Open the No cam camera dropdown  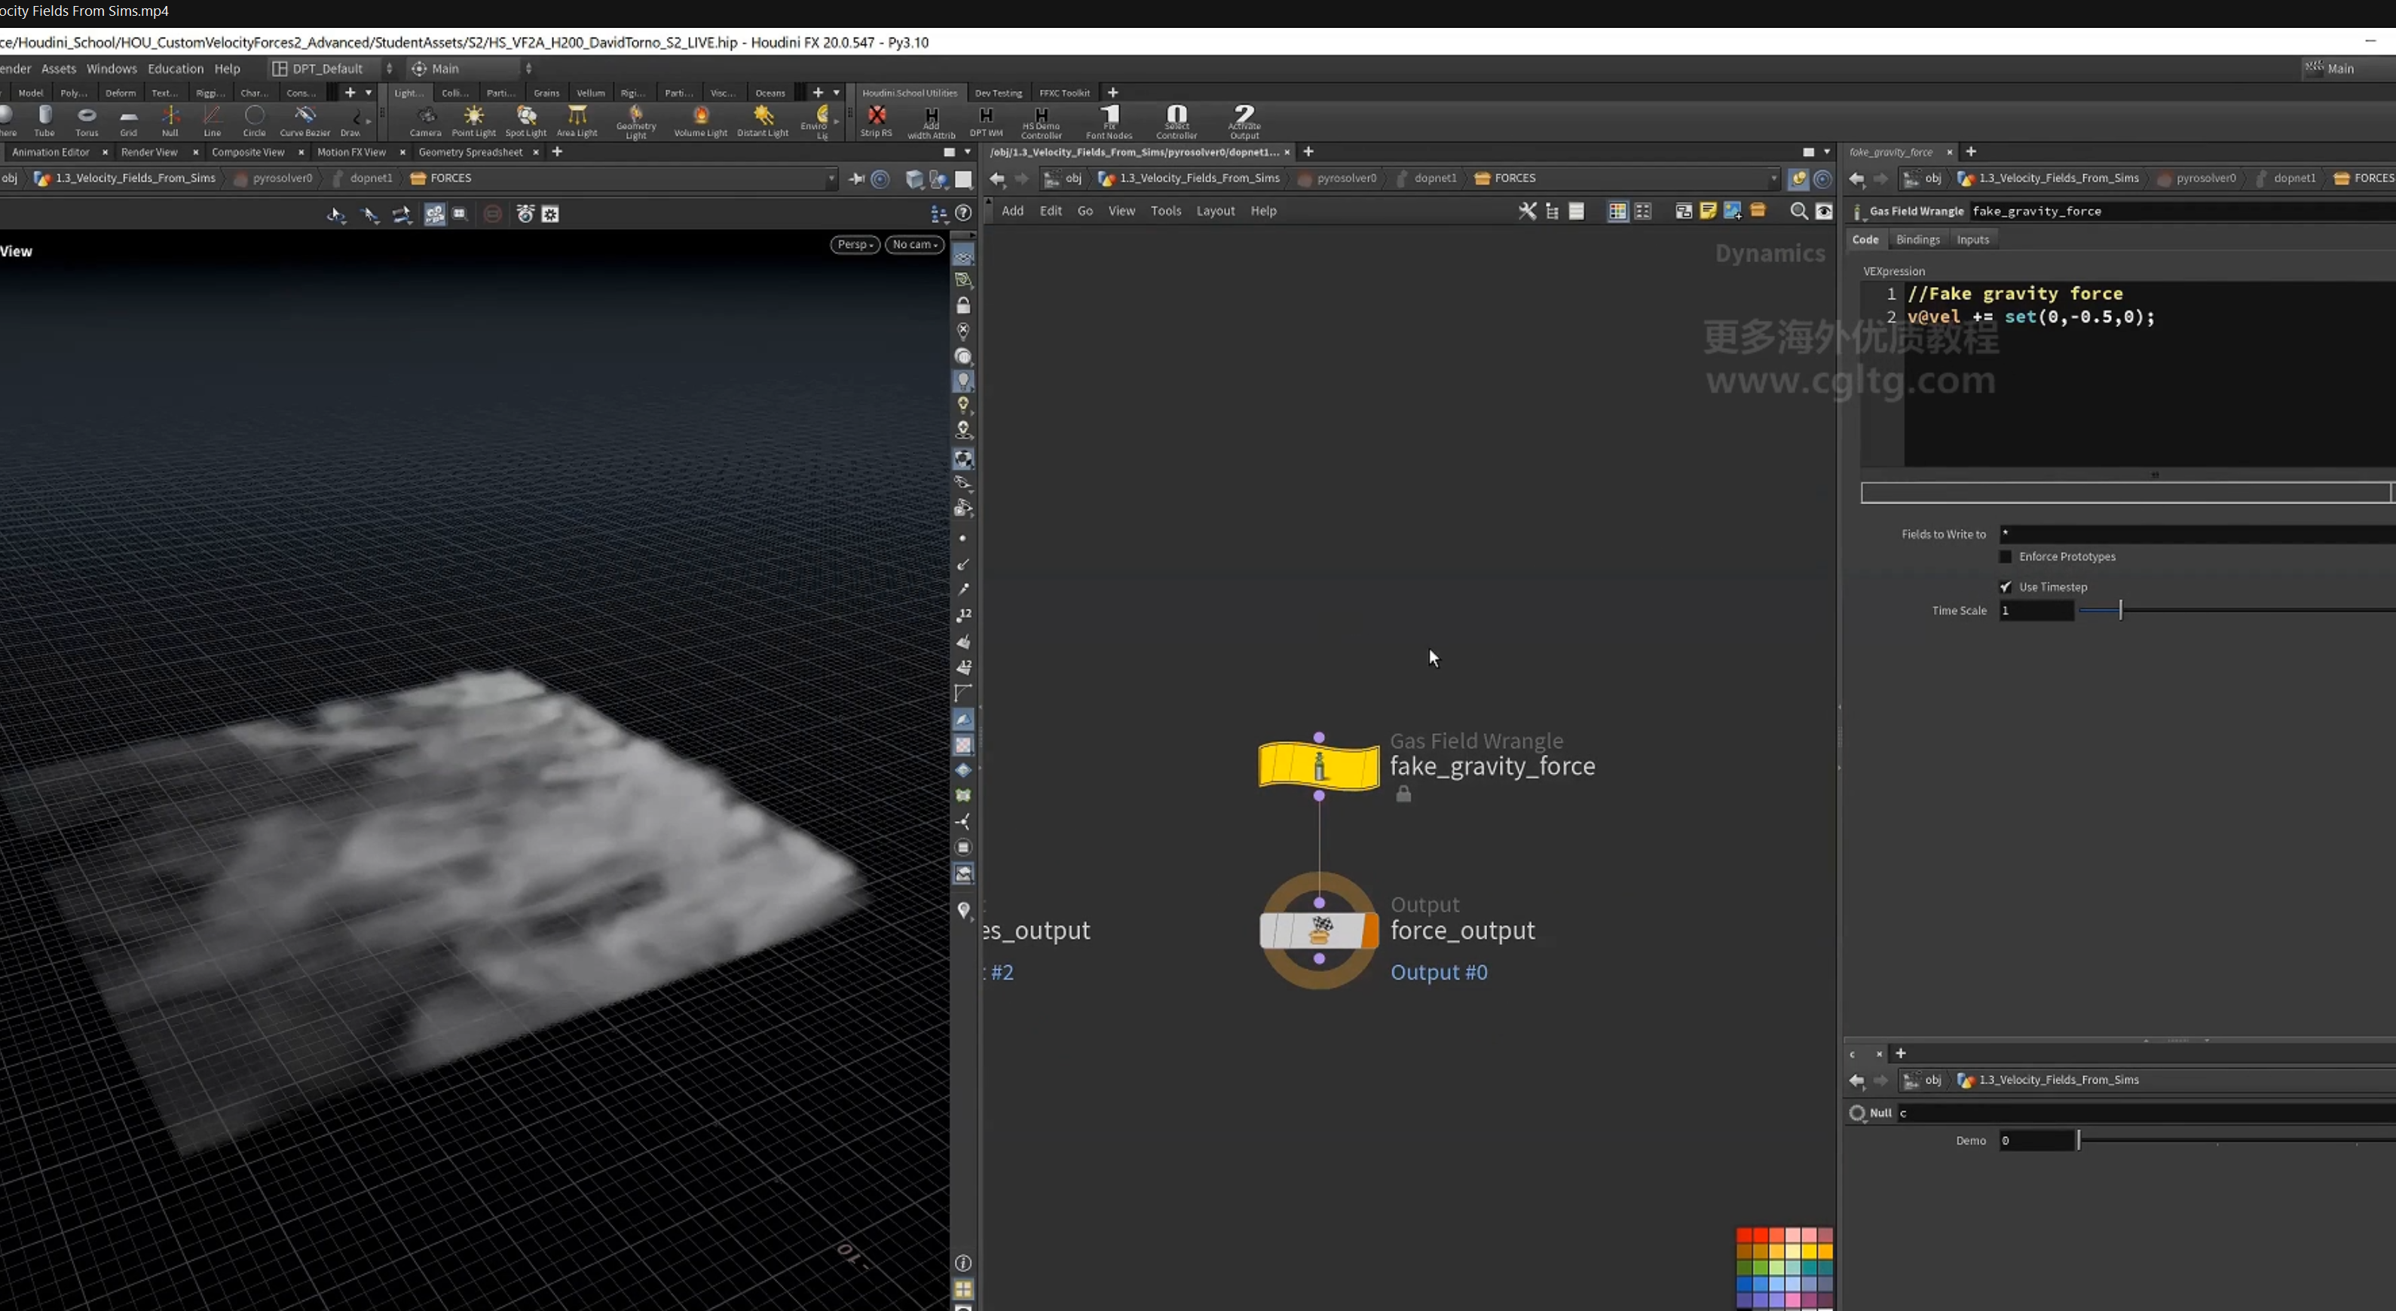tap(914, 245)
